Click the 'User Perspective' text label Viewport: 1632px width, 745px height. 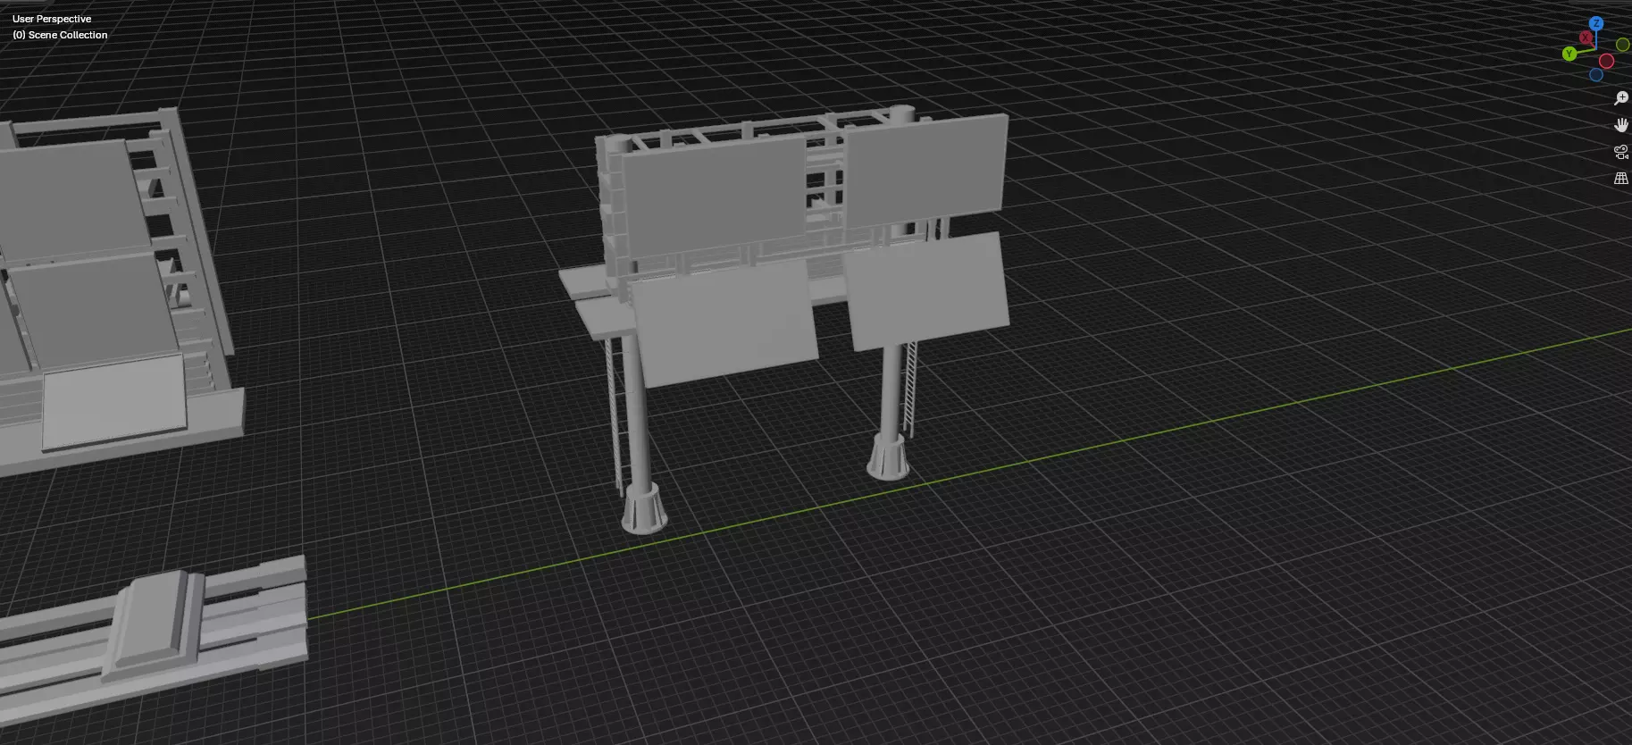pyautogui.click(x=52, y=19)
